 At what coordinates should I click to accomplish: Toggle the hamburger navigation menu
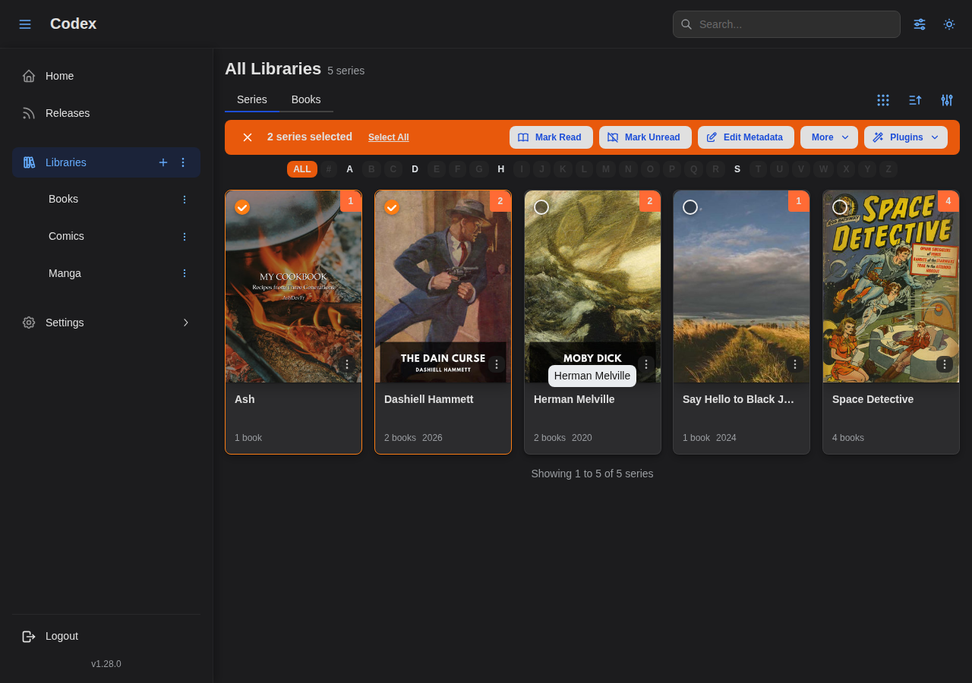25,24
